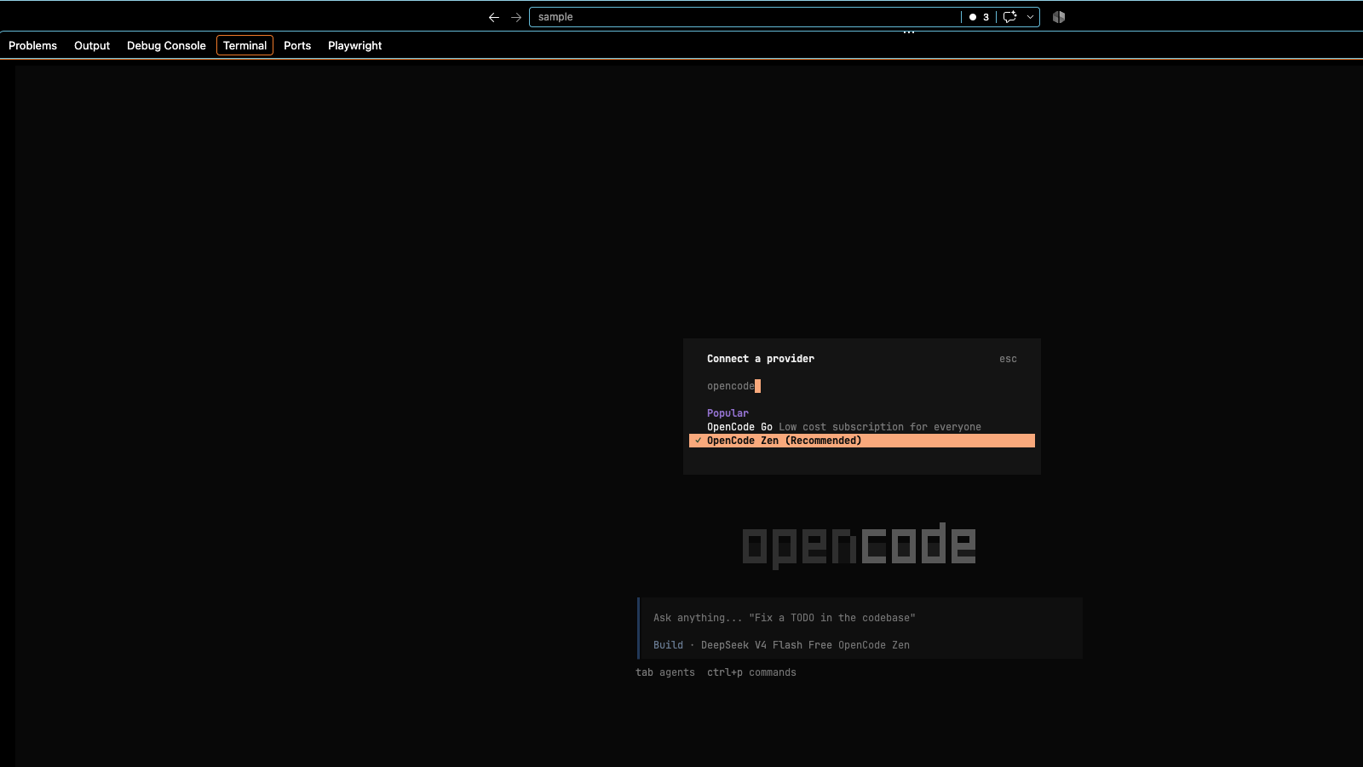Click the 'ctrl+p commands' hint
The width and height of the screenshot is (1363, 767).
tap(751, 672)
